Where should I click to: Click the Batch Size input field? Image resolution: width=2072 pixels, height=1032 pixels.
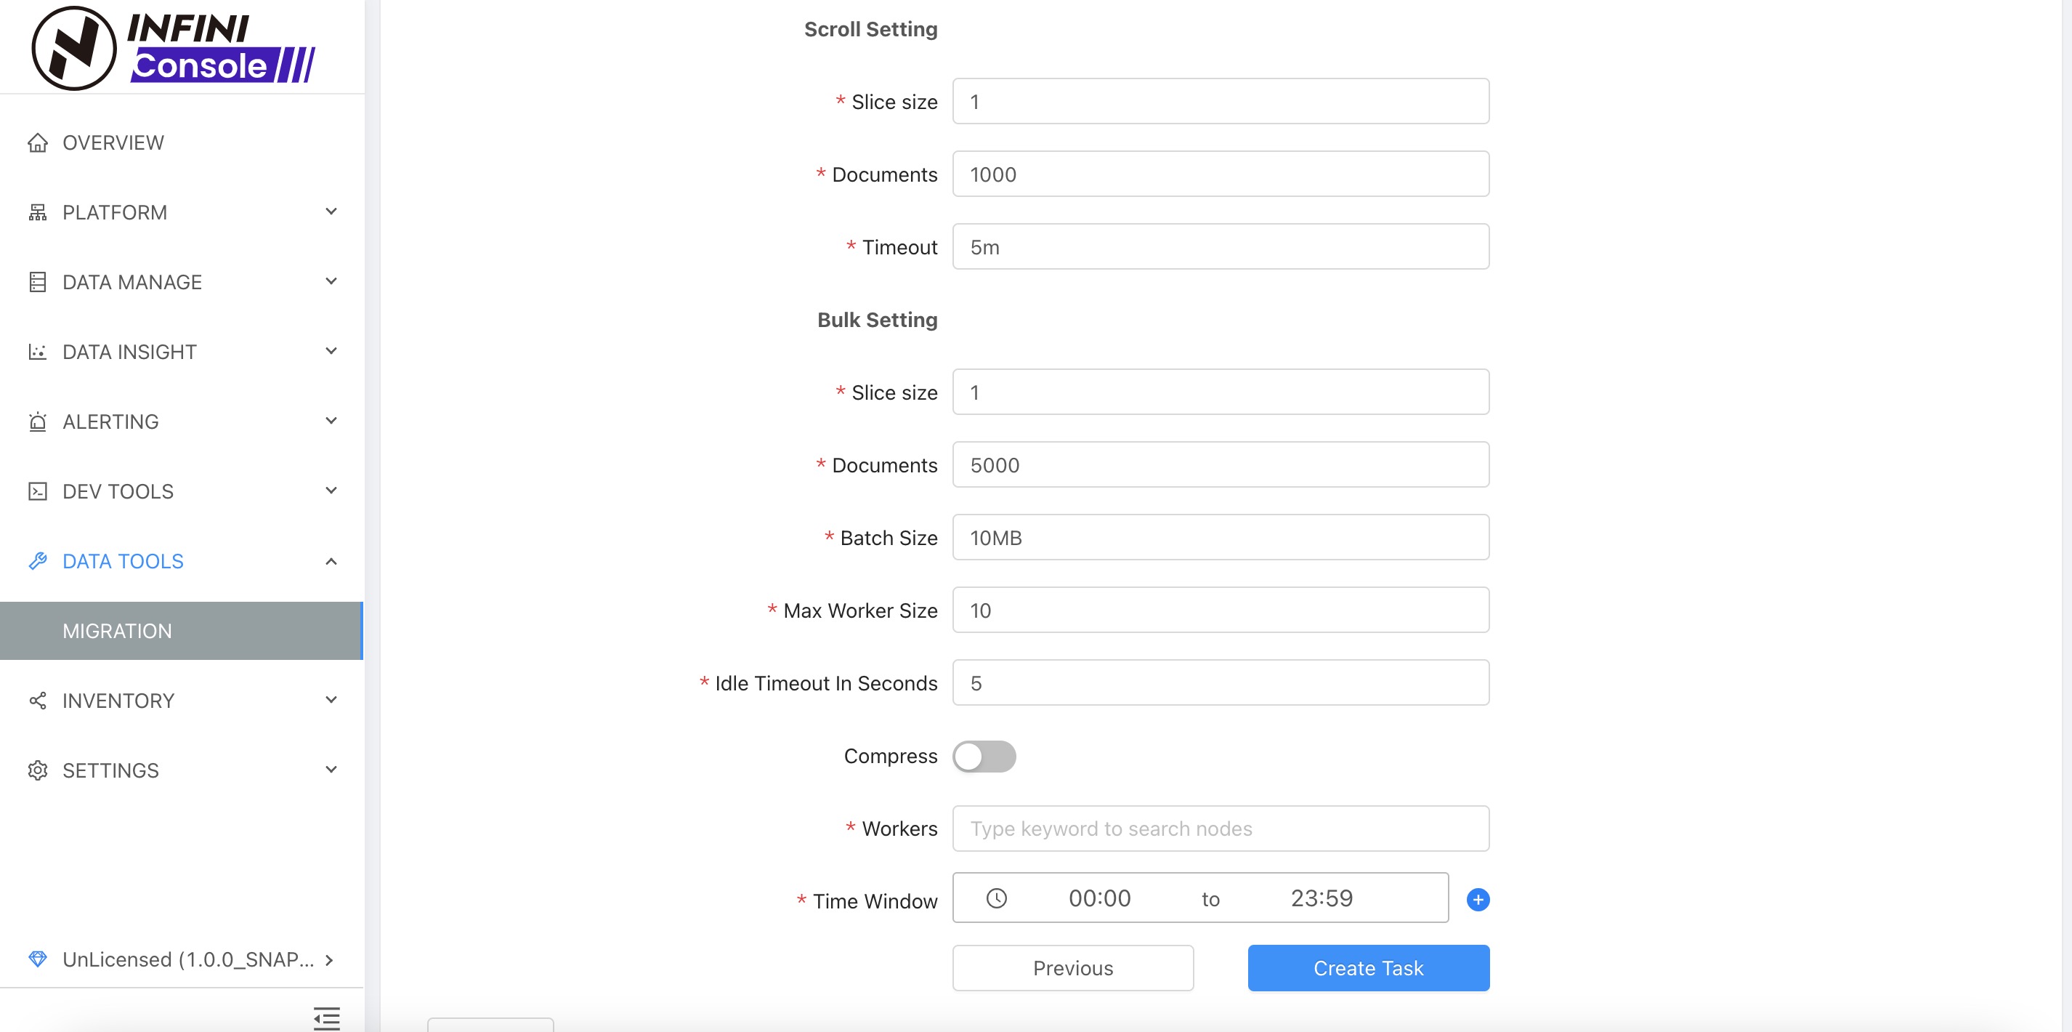coord(1221,537)
